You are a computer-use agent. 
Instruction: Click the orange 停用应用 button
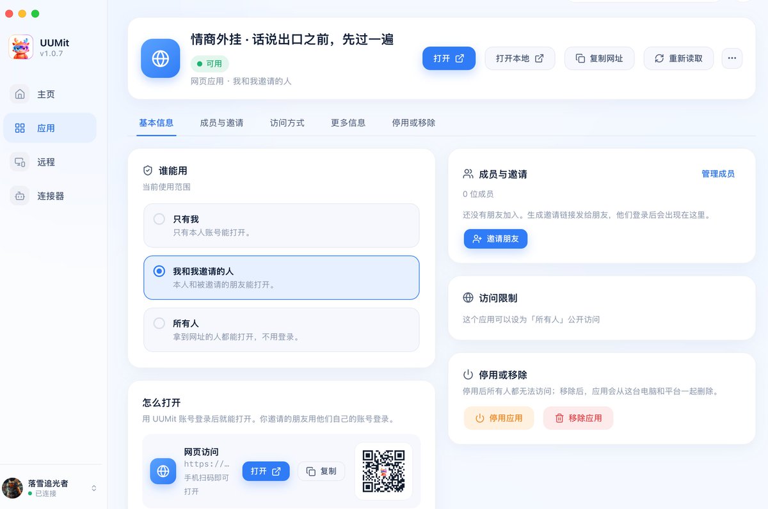pos(499,418)
